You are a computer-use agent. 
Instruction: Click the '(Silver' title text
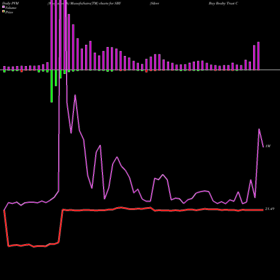pyautogui.click(x=155, y=3)
